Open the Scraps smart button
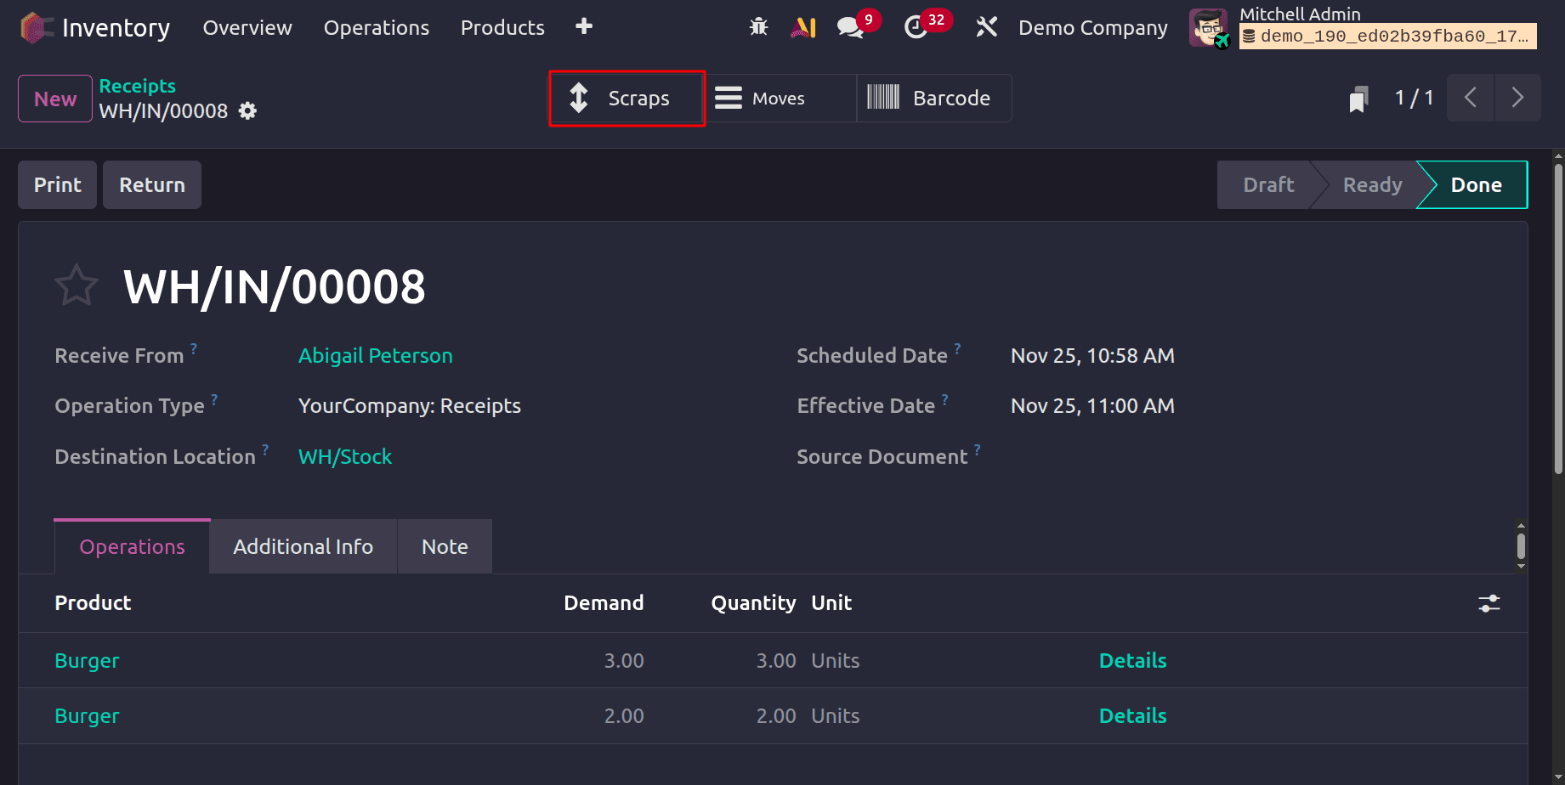 [x=626, y=98]
